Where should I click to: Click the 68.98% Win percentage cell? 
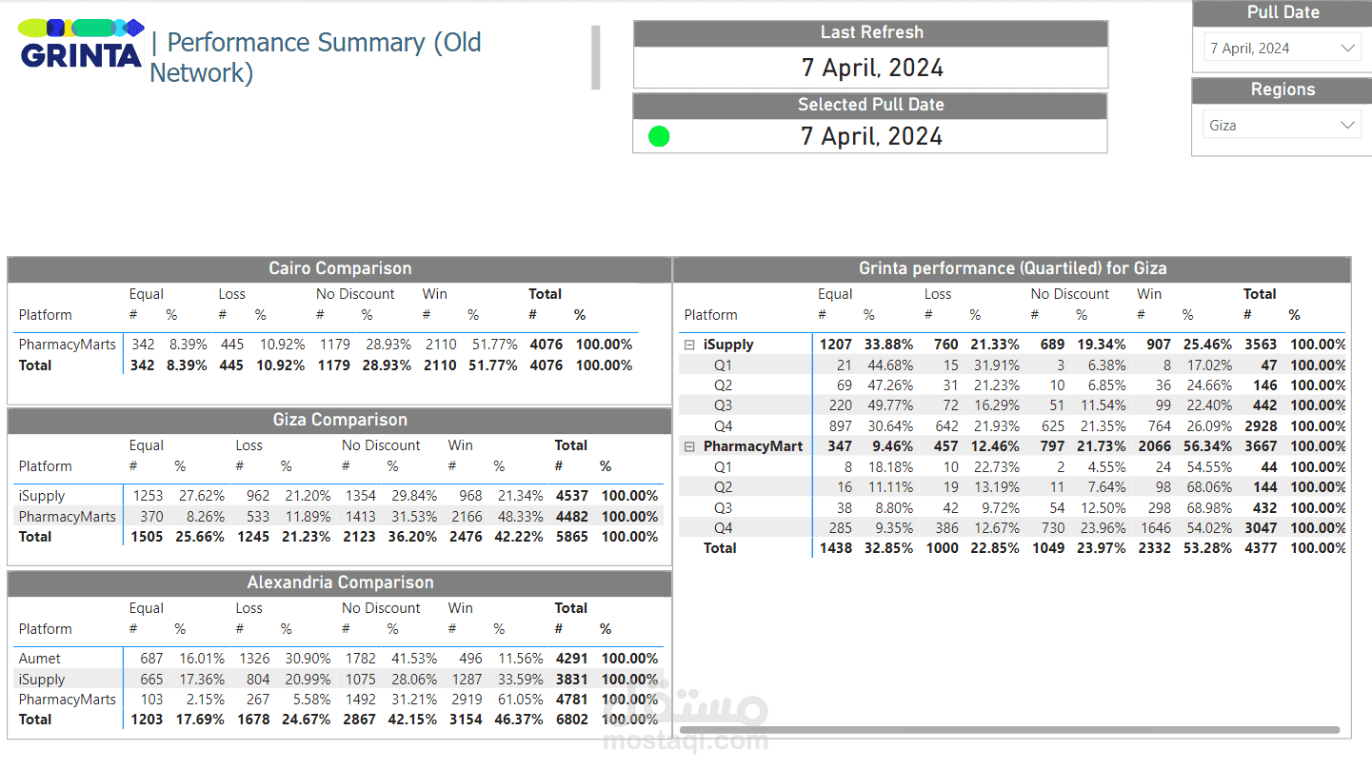1207,508
